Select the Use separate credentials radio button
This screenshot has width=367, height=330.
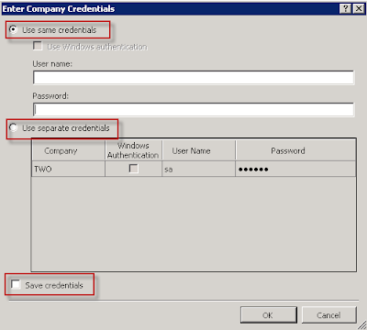click(13, 127)
